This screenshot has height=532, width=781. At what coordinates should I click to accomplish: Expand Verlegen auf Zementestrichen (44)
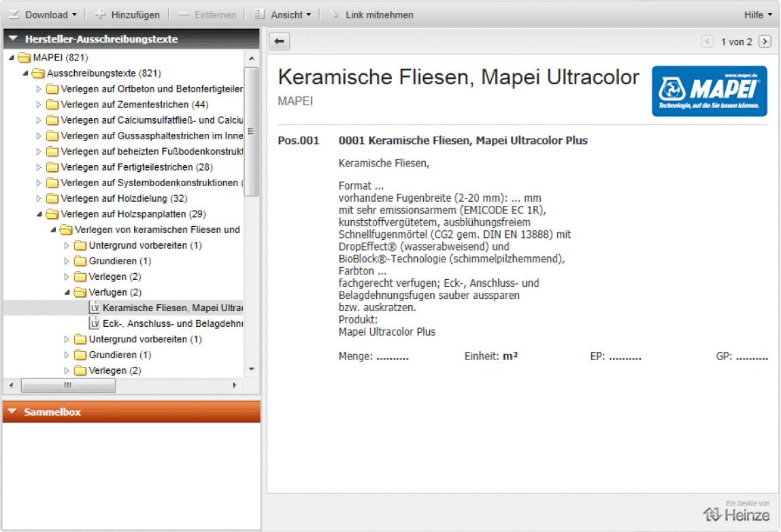point(39,105)
